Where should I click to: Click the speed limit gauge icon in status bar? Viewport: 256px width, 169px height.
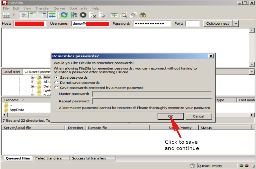(x=193, y=166)
